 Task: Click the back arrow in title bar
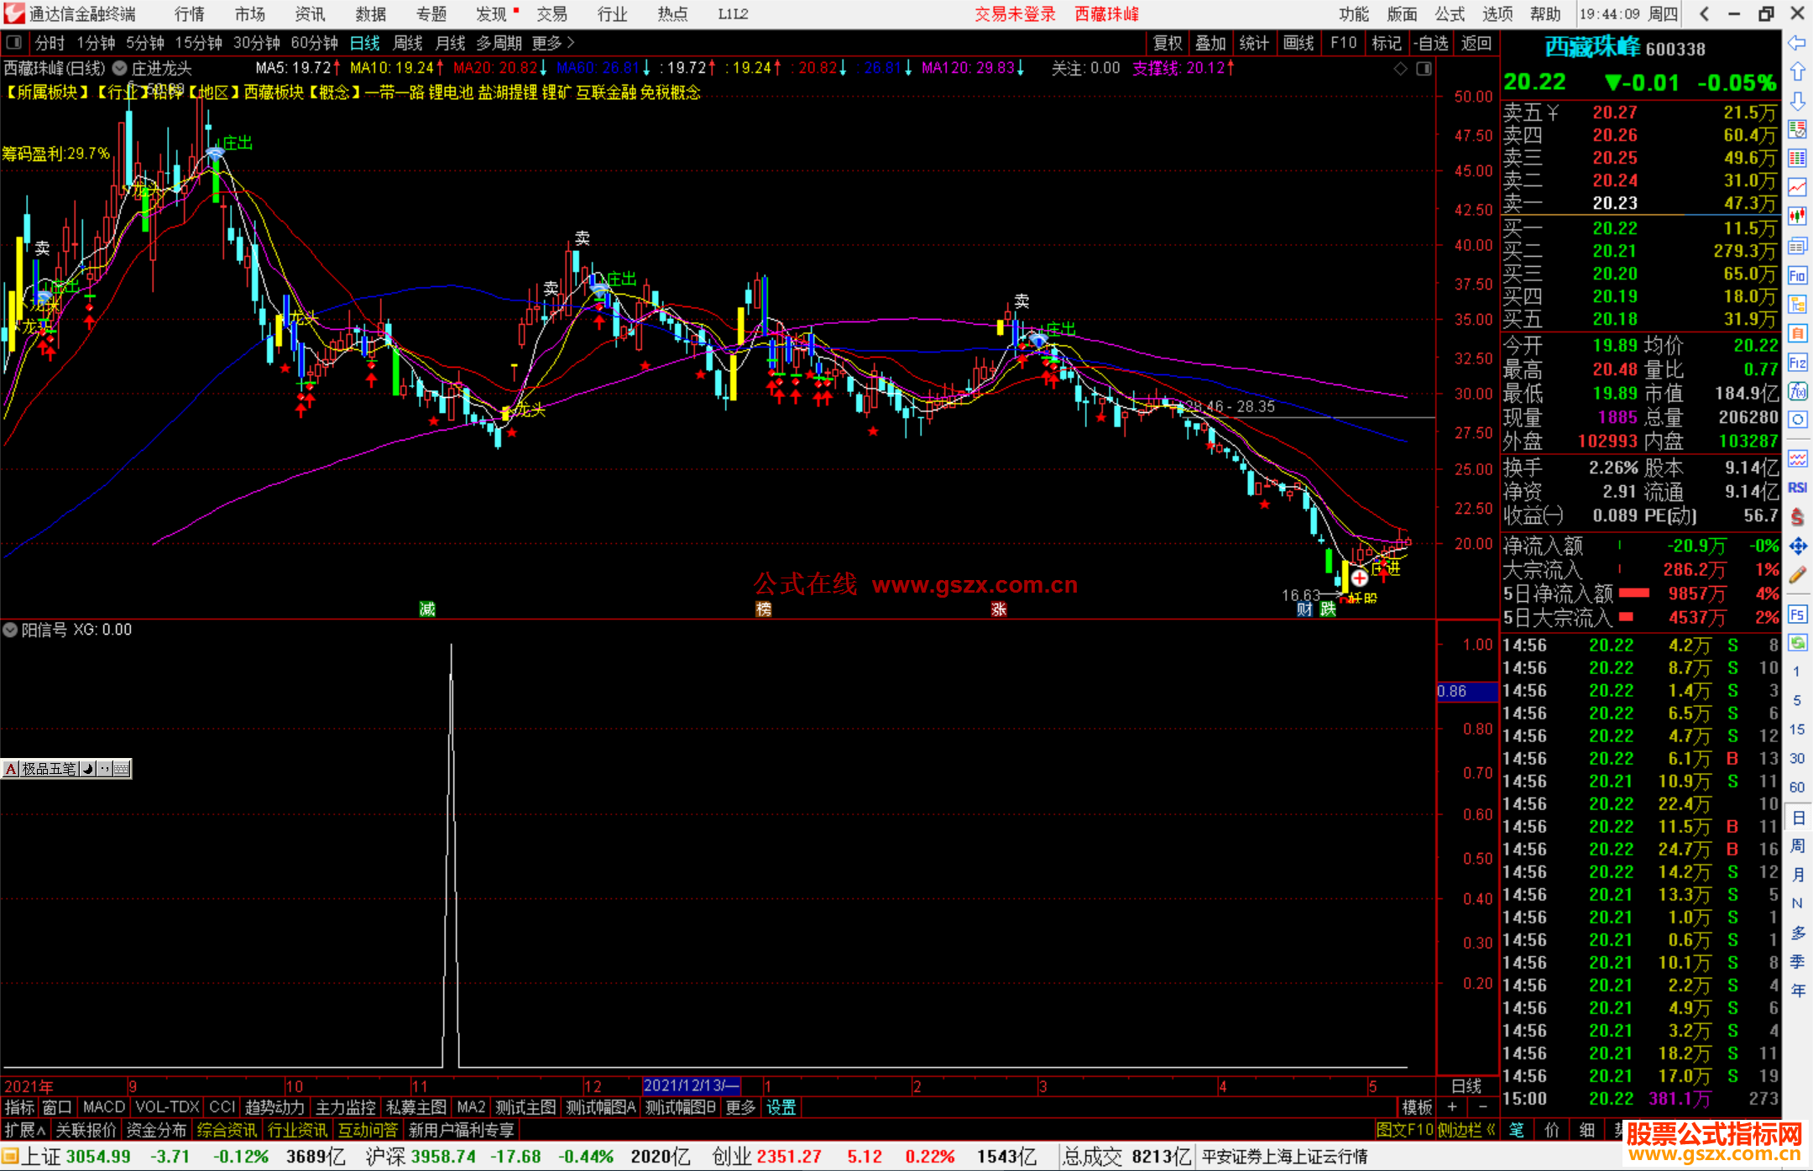(x=1704, y=13)
